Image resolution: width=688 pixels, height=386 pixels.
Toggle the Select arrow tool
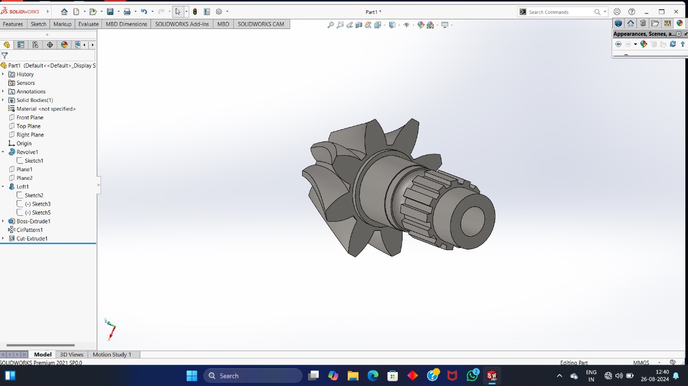click(178, 12)
